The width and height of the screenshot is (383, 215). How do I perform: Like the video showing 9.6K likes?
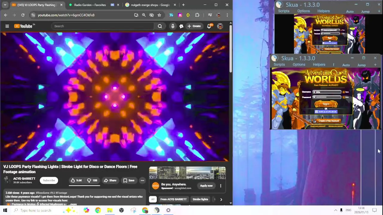[x=76, y=180]
